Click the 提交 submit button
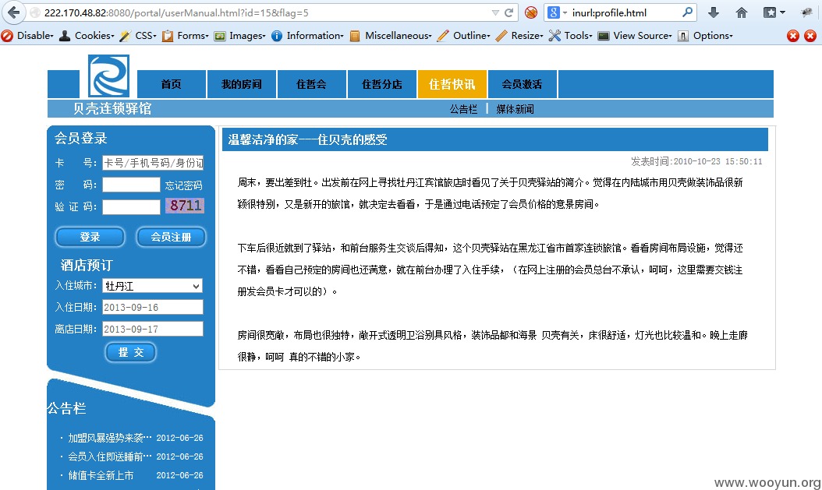This screenshot has height=490, width=822. 131,352
